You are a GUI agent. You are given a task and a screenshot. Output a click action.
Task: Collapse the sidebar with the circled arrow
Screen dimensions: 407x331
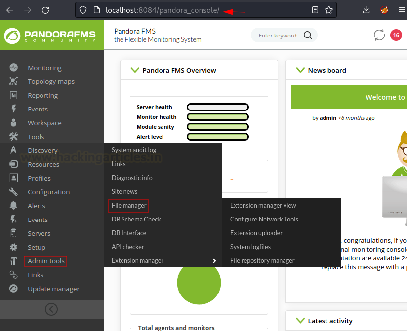pos(51,309)
